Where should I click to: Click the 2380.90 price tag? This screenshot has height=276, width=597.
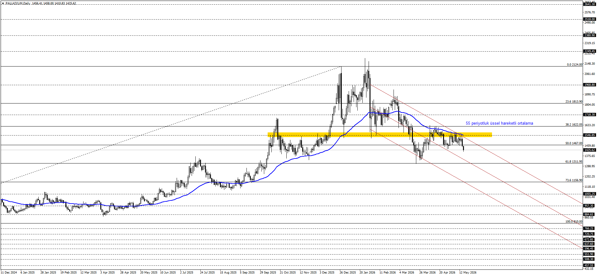click(590, 35)
